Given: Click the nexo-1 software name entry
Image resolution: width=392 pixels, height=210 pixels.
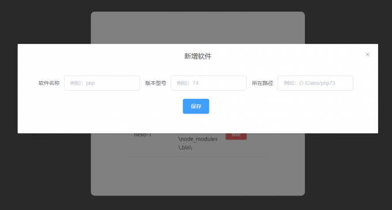Looking at the screenshot, I should point(142,134).
